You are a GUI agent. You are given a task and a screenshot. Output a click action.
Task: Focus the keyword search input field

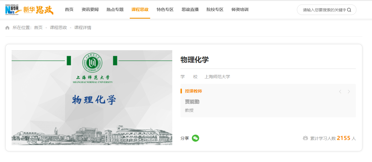tap(324, 10)
